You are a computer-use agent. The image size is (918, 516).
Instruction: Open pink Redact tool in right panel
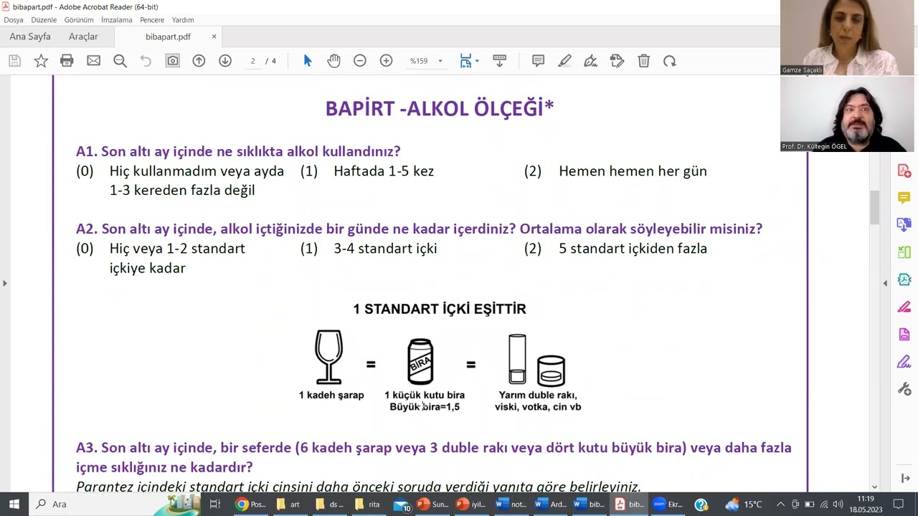[x=904, y=307]
